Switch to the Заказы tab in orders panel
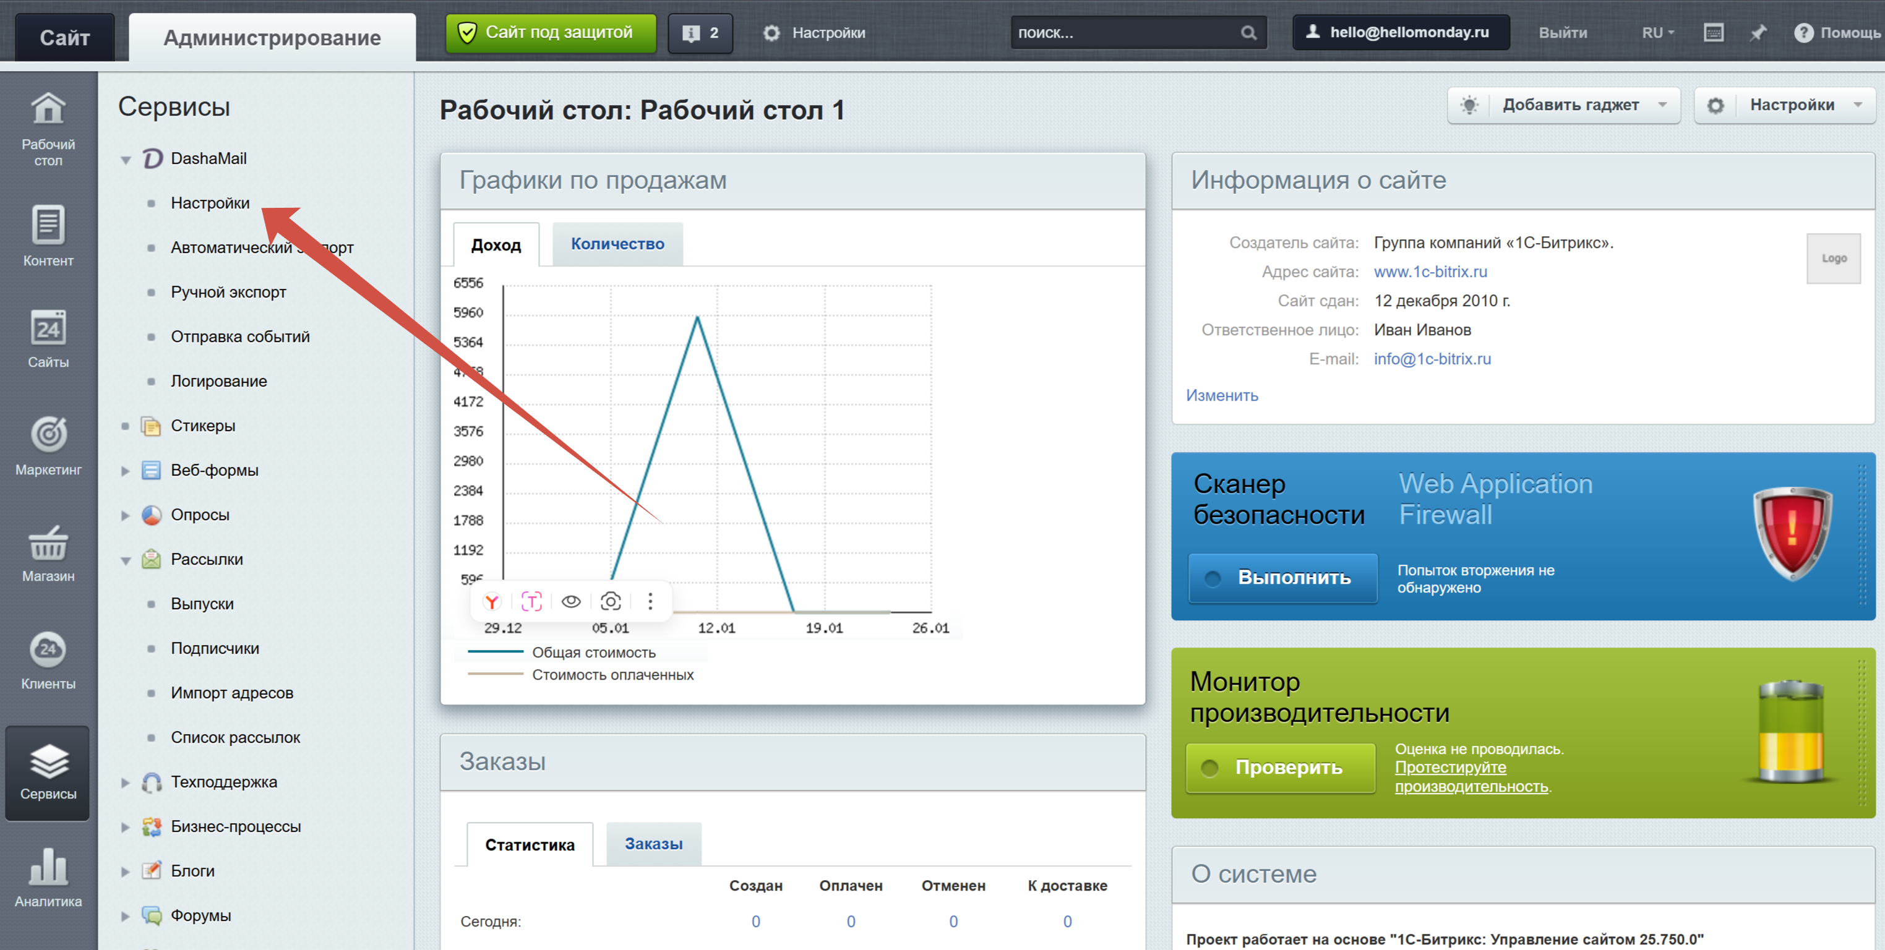Screen dimensions: 1885x950 [653, 844]
